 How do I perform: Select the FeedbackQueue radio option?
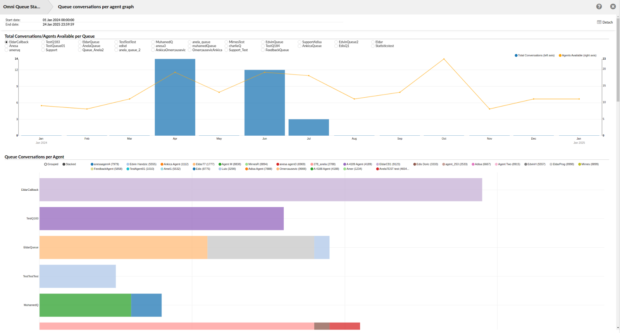pyautogui.click(x=263, y=50)
